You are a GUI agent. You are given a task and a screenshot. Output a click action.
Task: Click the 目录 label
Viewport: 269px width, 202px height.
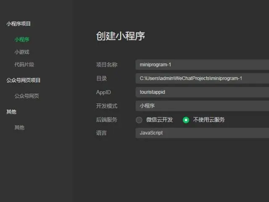101,79
